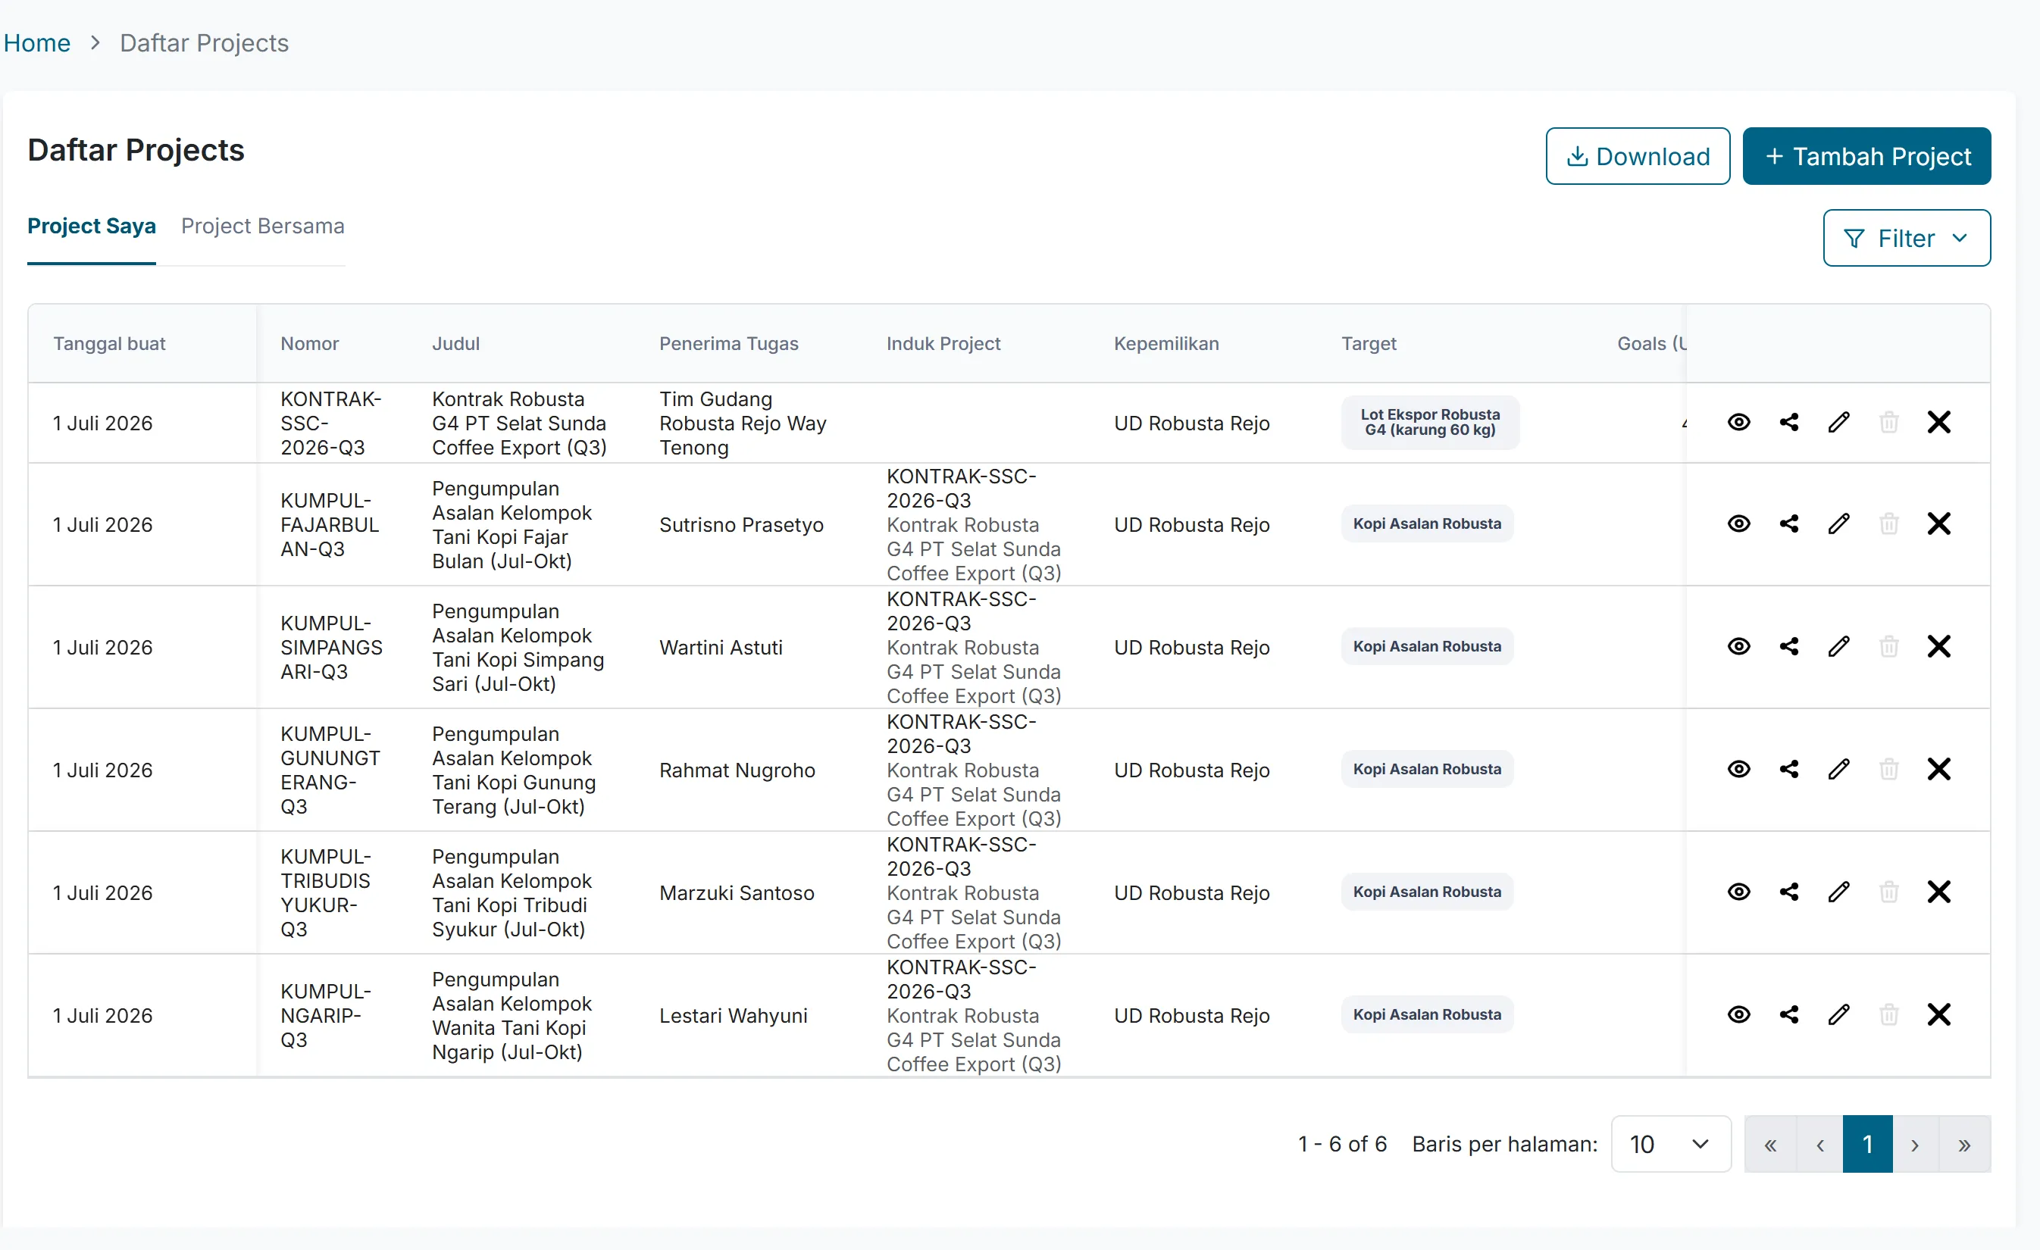Open the Filter dropdown

1906,239
